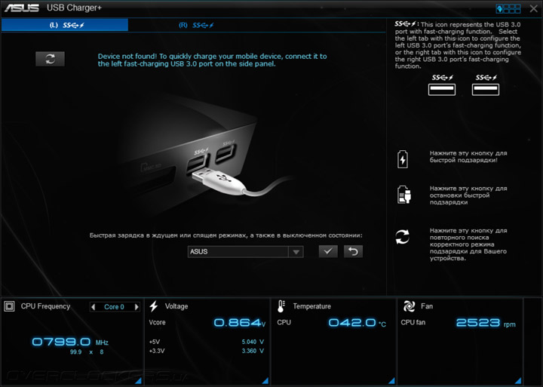This screenshot has height=387, width=543.
Task: Click the ASUS logo in title bar
Action: tap(21, 8)
